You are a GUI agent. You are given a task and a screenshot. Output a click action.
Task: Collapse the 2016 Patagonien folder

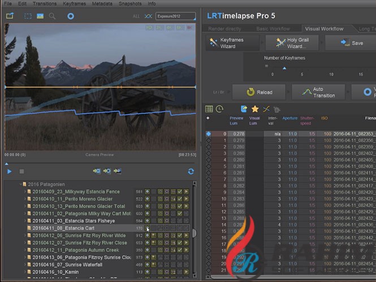[x=20, y=184]
